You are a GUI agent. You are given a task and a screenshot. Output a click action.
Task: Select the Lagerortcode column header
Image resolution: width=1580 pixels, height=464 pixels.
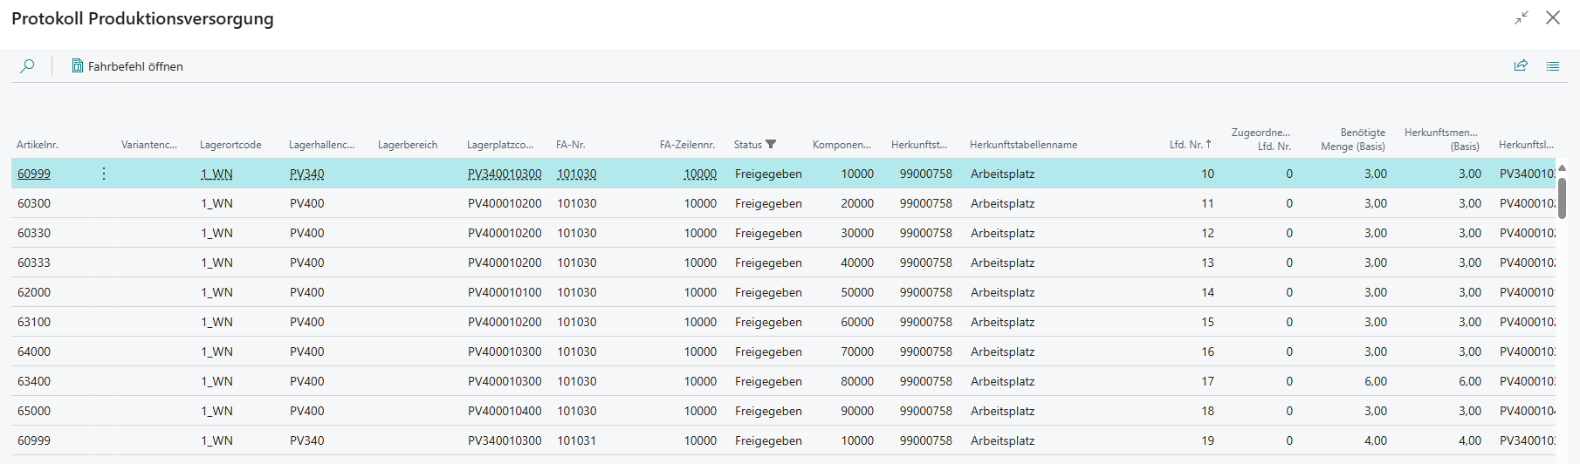pyautogui.click(x=230, y=145)
